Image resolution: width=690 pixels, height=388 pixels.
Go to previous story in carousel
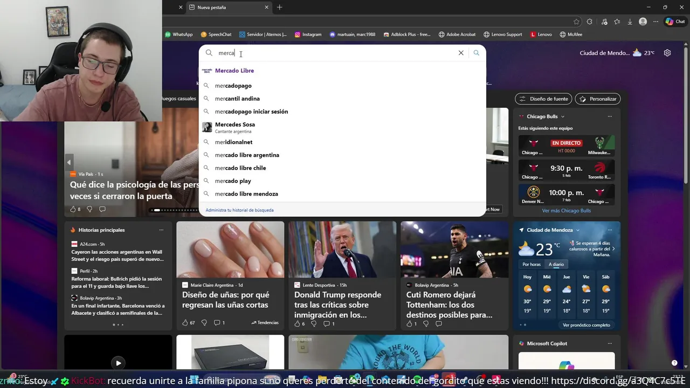(x=69, y=162)
